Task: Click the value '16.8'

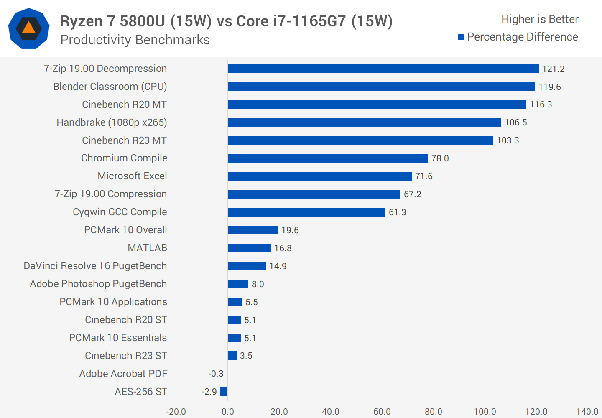Action: click(x=283, y=248)
